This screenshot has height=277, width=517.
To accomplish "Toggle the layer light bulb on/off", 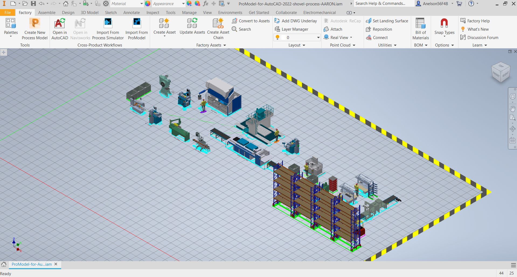I will pos(277,37).
